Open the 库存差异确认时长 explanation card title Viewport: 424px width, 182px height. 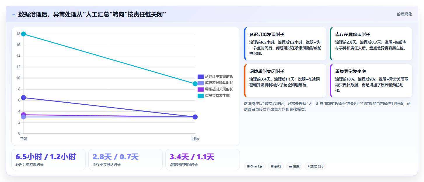(x=353, y=34)
